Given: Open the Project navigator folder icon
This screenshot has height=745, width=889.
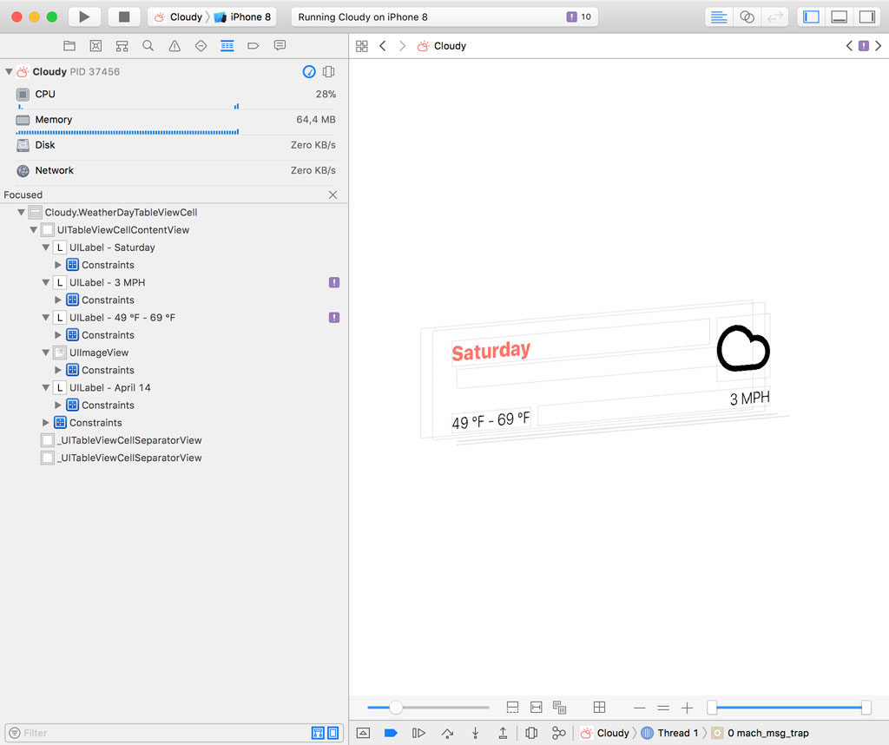Looking at the screenshot, I should pos(69,45).
